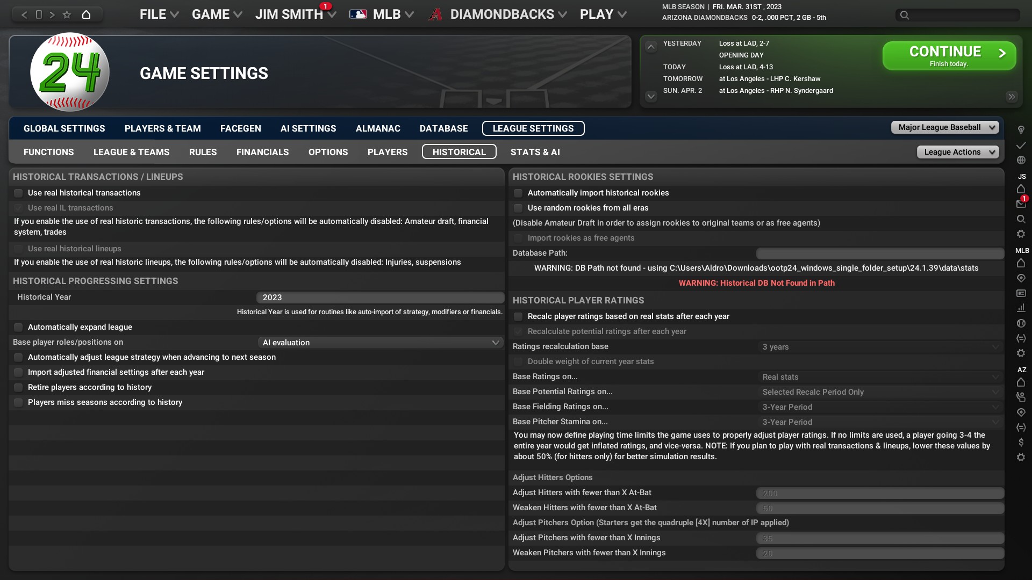This screenshot has width=1032, height=580.
Task: Open the mail icon with red badge
Action: point(1021,204)
